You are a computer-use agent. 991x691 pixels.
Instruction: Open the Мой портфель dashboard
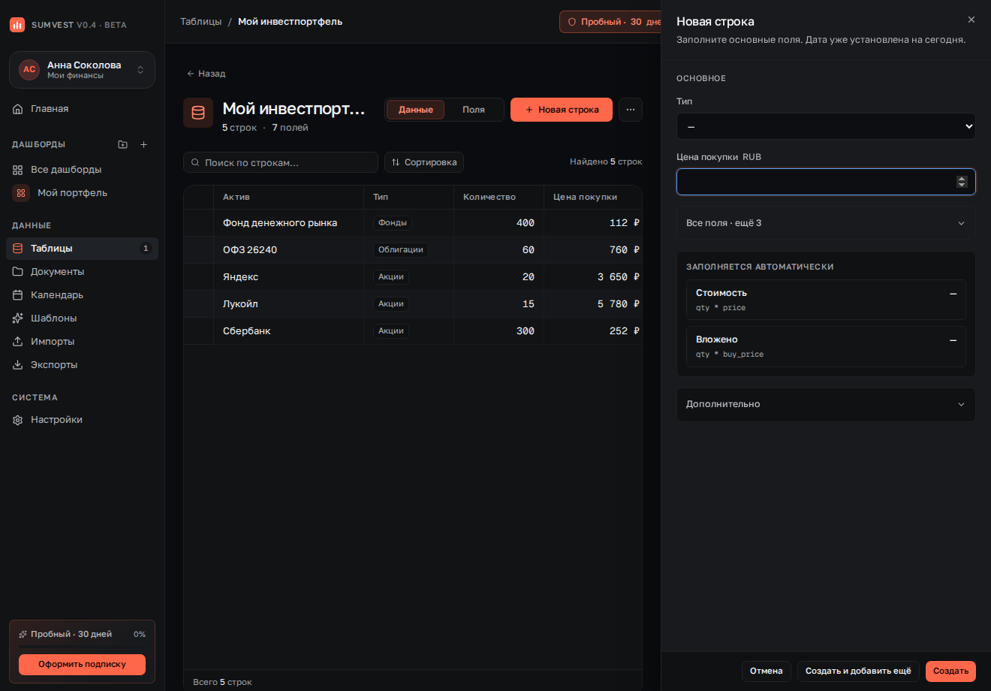coord(83,193)
